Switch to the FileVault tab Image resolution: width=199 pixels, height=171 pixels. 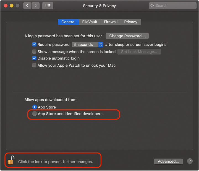point(90,22)
